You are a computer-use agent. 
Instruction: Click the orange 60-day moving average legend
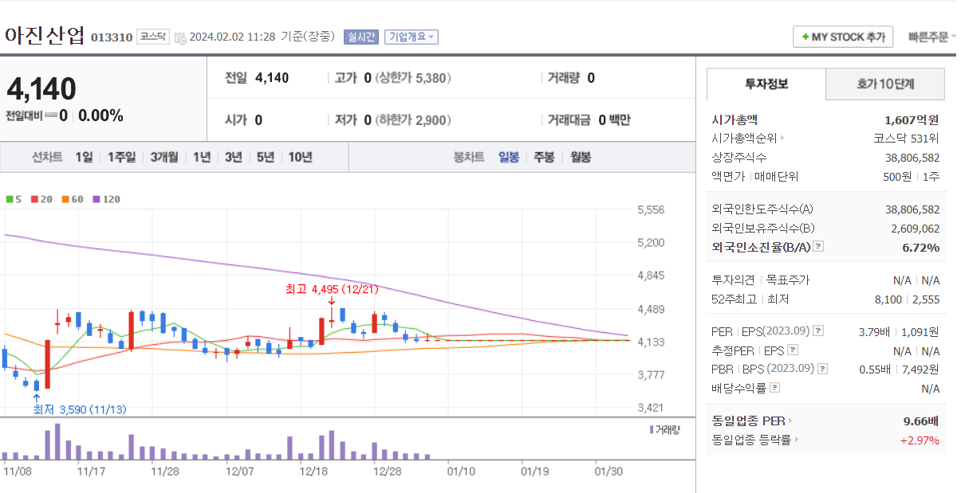[73, 199]
